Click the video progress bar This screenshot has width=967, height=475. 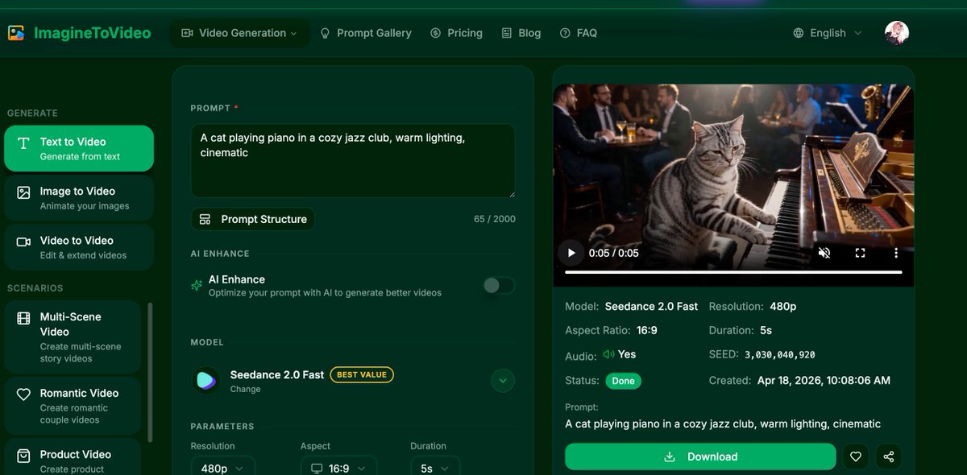[x=733, y=272]
